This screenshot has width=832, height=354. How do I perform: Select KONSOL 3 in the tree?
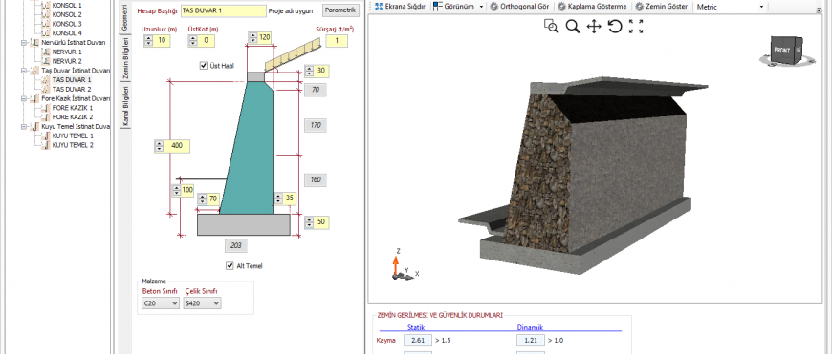coord(67,25)
